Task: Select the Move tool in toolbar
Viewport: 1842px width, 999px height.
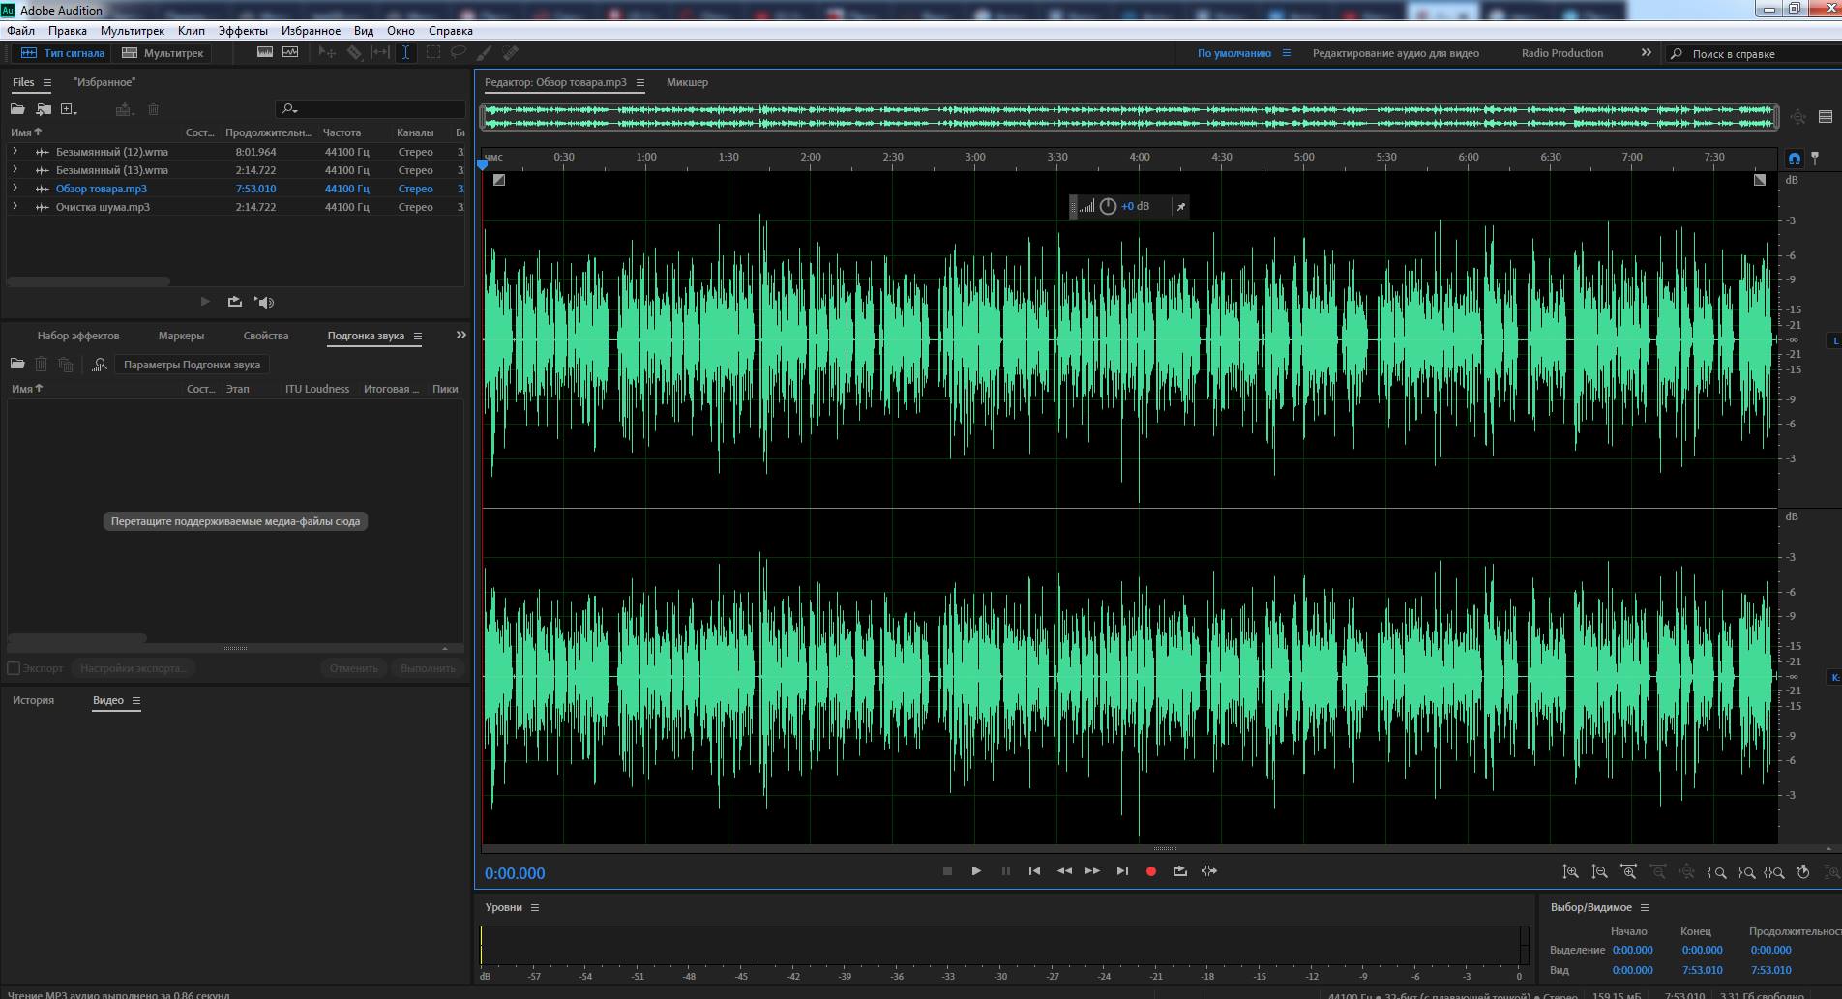Action: point(328,53)
